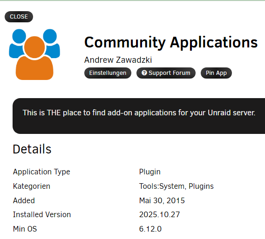The width and height of the screenshot is (265, 239).
Task: Click author name Andrew Zawadzki
Action: point(118,60)
